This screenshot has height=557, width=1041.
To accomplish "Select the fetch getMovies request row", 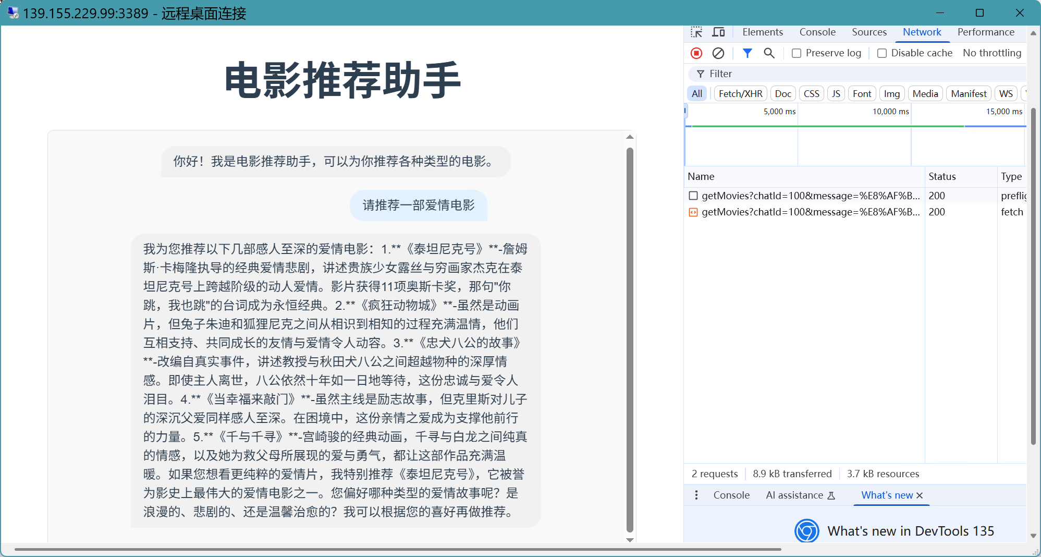I will pos(810,212).
